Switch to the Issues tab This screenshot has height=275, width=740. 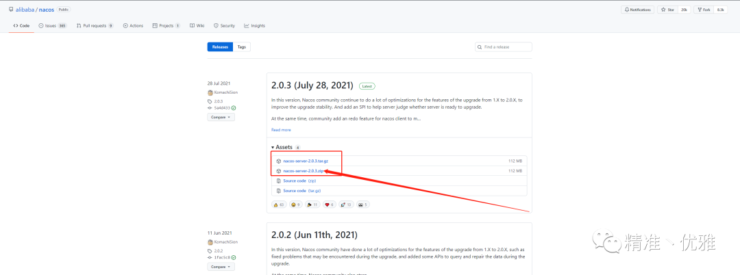click(52, 26)
